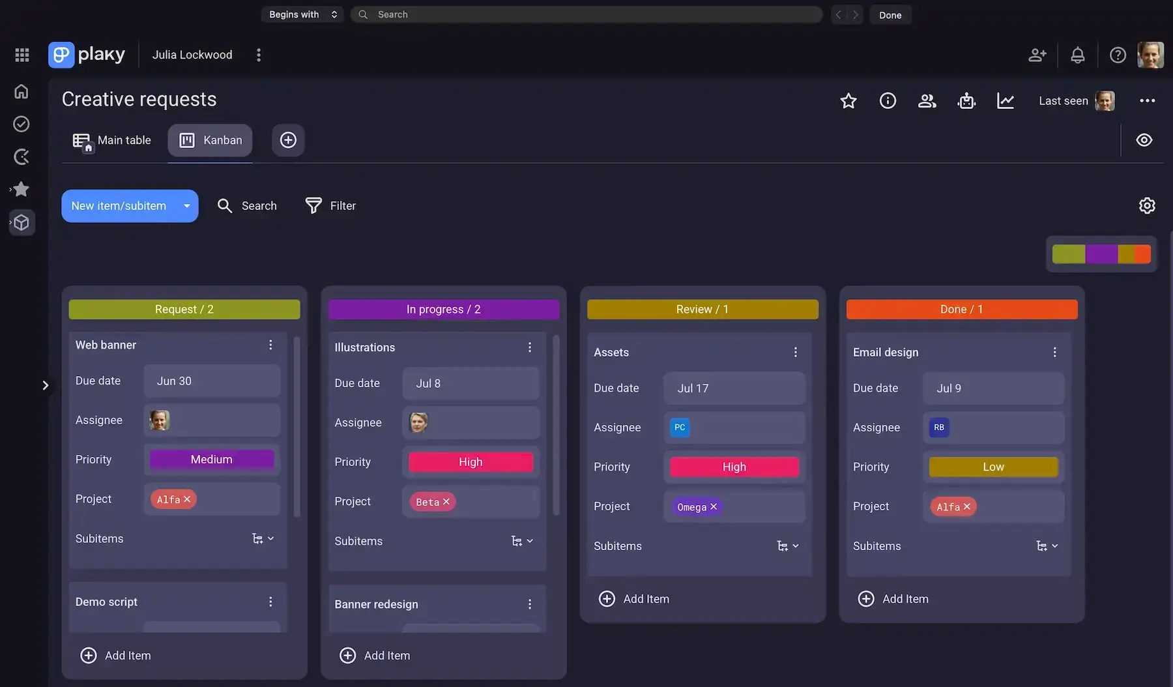
Task: Add Item in the In progress column
Action: tap(375, 656)
